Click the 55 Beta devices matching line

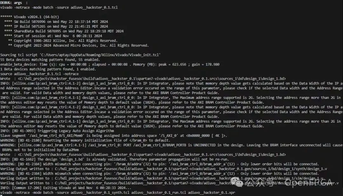tap(50, 60)
